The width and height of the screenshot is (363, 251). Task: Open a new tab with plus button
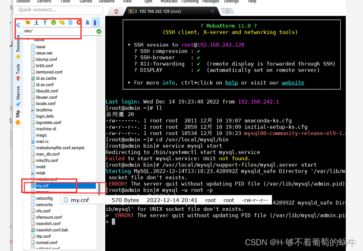(x=227, y=11)
